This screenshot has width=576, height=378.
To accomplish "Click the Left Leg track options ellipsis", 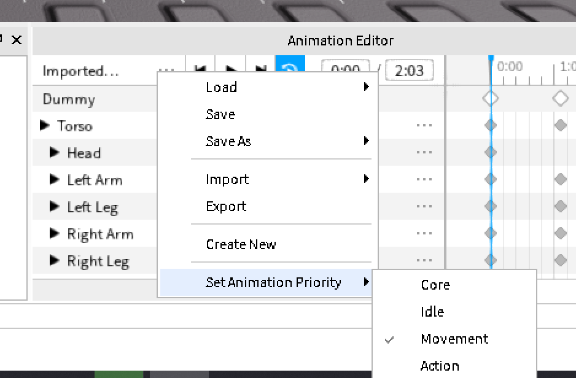I will tap(424, 207).
